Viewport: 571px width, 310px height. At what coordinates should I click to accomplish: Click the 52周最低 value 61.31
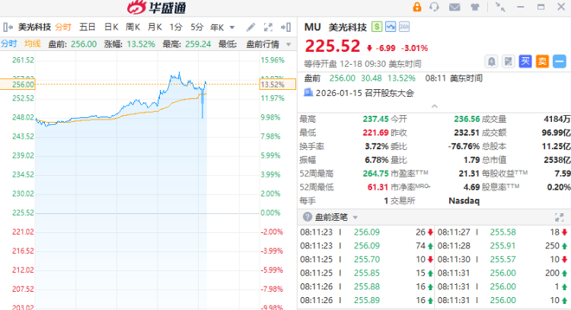tap(378, 187)
